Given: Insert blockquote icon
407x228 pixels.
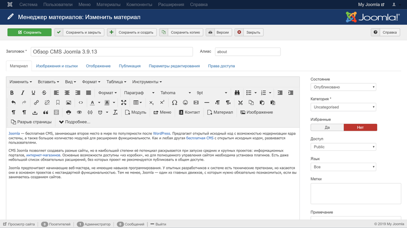Looking at the screenshot, I should click(45, 112).
